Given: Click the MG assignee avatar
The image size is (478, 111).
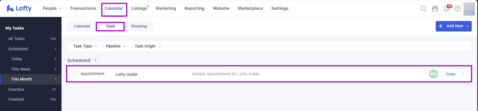Looking at the screenshot, I should [x=433, y=74].
